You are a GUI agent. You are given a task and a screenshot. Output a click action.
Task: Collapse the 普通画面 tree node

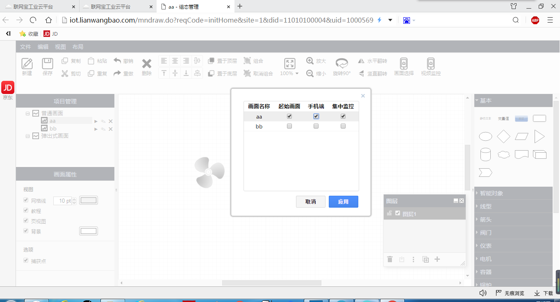27,113
